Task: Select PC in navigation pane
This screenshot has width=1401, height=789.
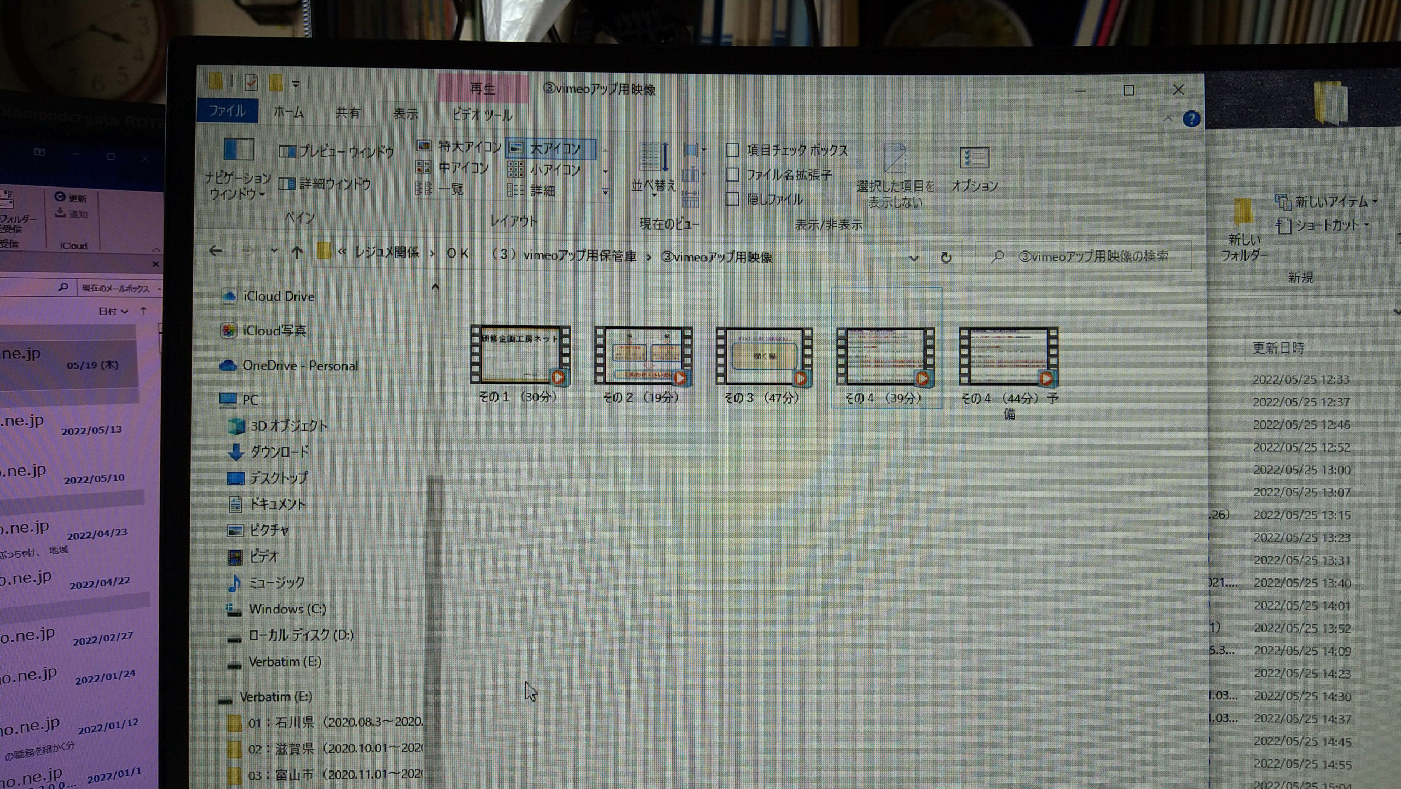Action: coord(239,400)
